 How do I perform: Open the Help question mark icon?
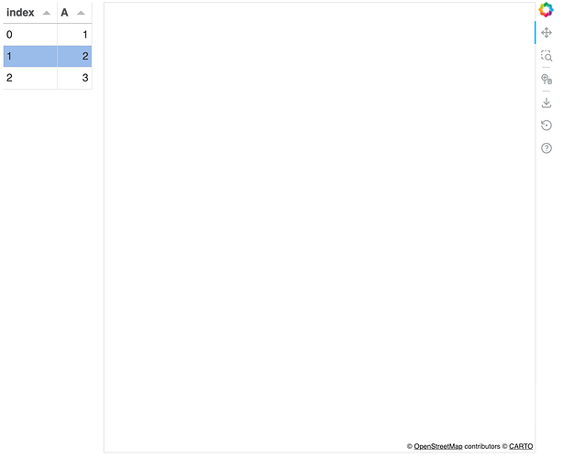tap(546, 148)
